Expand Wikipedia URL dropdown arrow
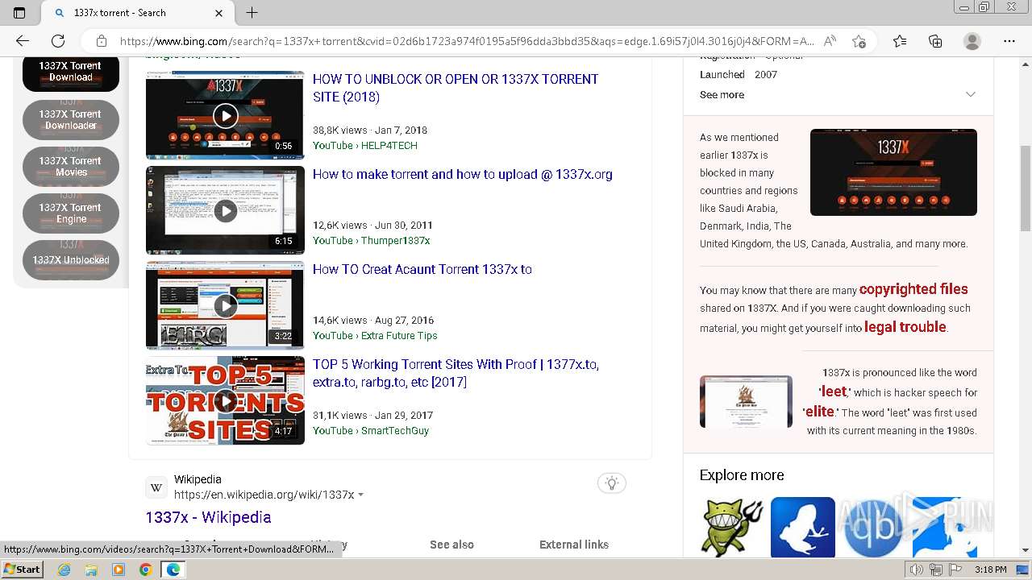 point(360,495)
